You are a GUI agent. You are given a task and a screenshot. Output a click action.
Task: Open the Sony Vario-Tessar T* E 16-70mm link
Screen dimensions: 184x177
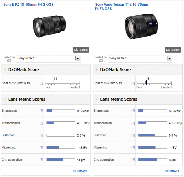coord(121,7)
